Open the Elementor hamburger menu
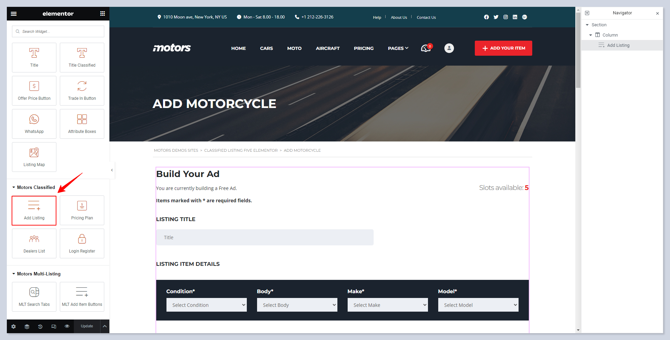 [14, 14]
